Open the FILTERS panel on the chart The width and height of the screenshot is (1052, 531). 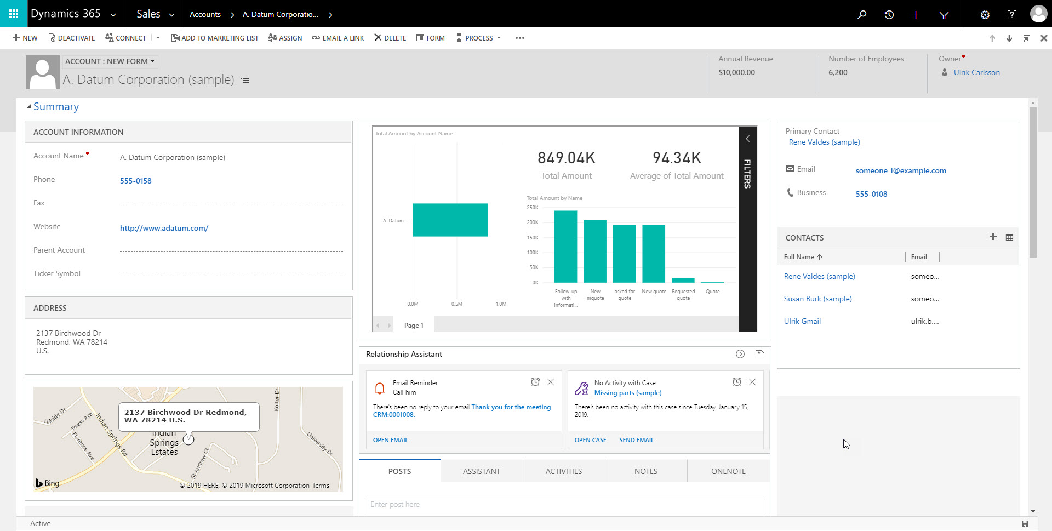[747, 173]
